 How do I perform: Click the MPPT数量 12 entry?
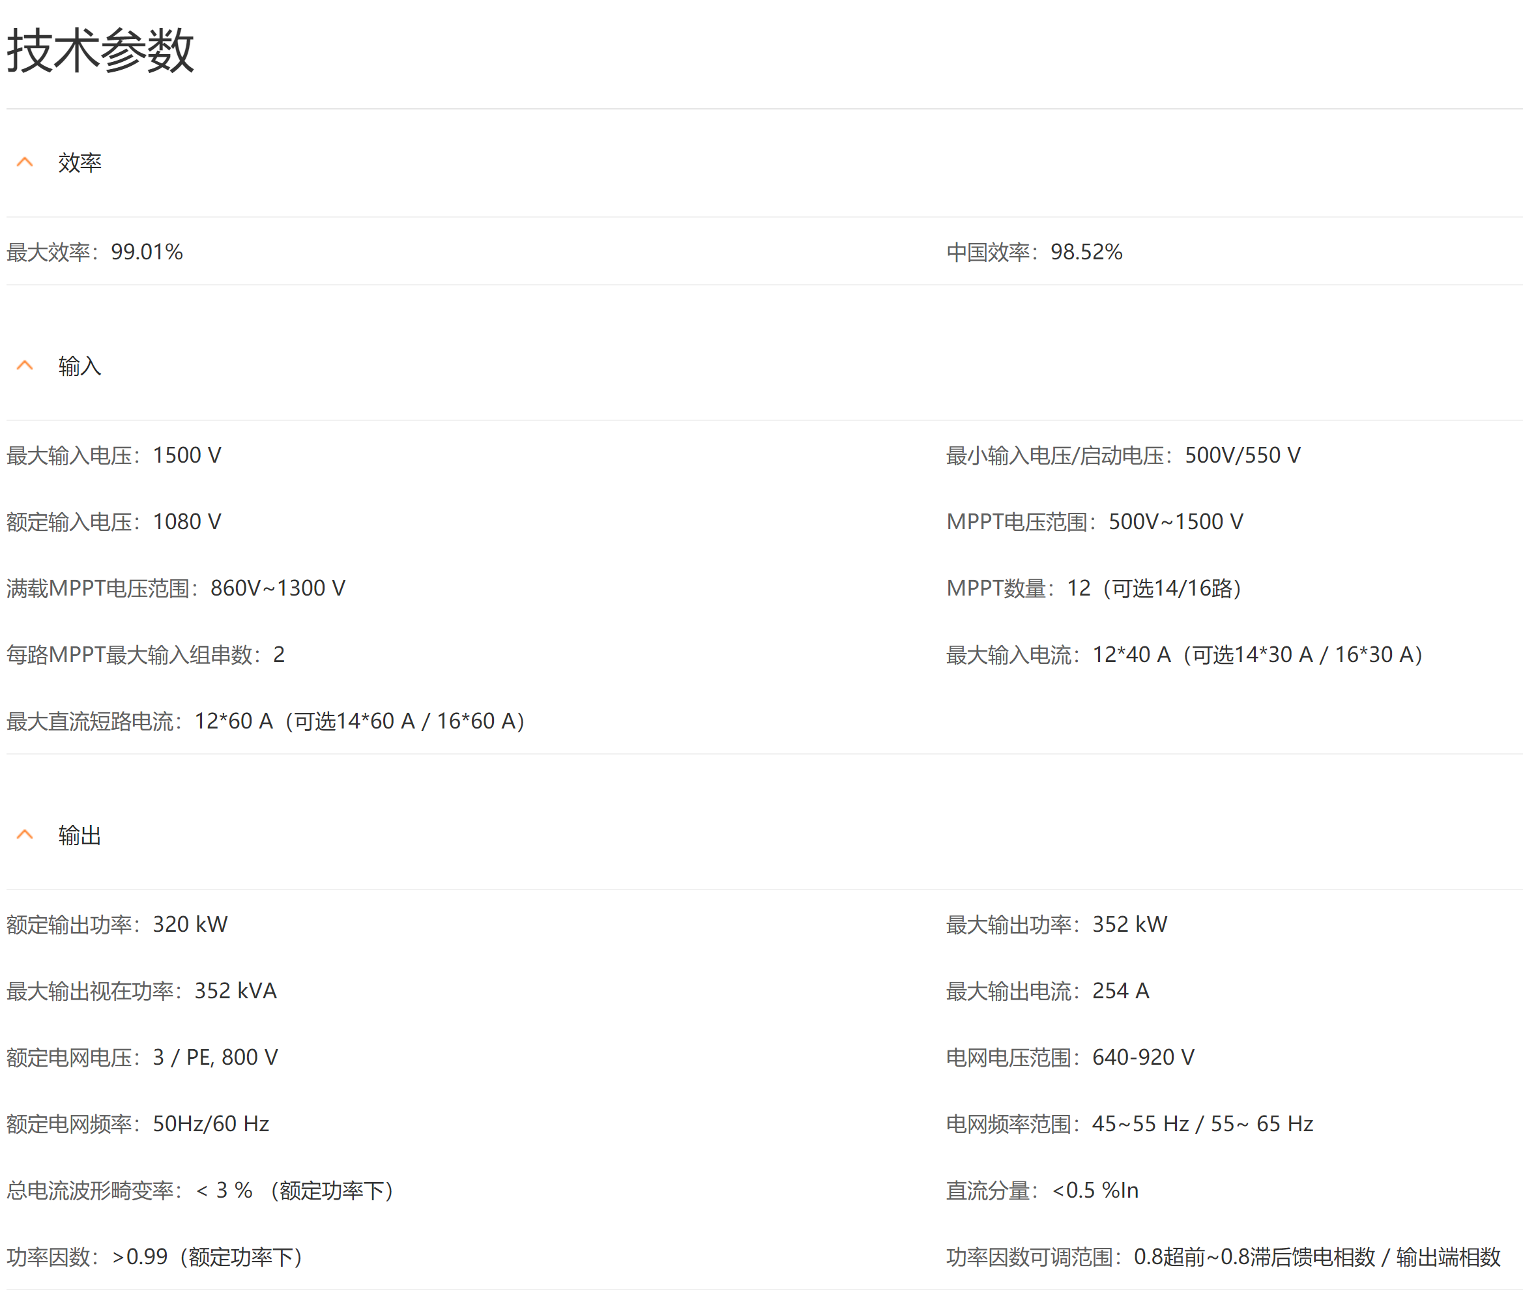click(1094, 588)
